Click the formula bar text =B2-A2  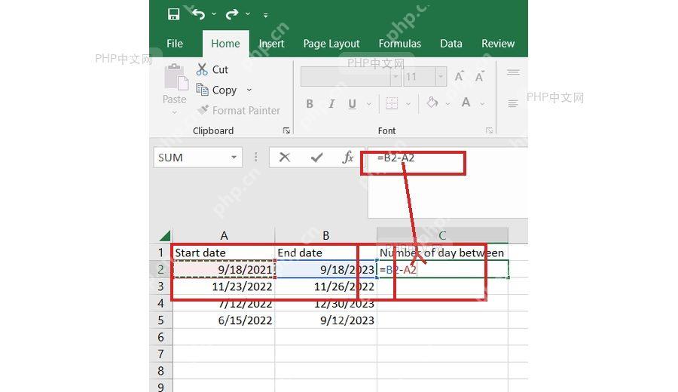point(395,158)
